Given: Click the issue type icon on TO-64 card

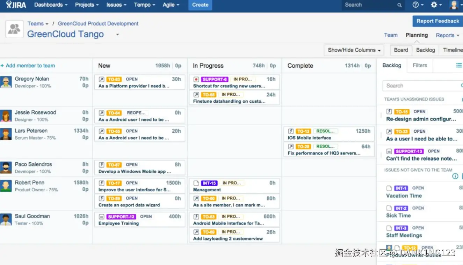Looking at the screenshot, I should [101, 113].
